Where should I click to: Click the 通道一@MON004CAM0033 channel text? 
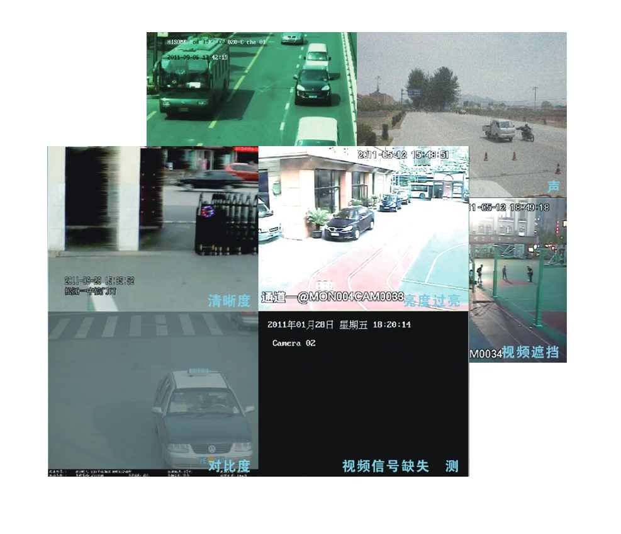point(332,298)
